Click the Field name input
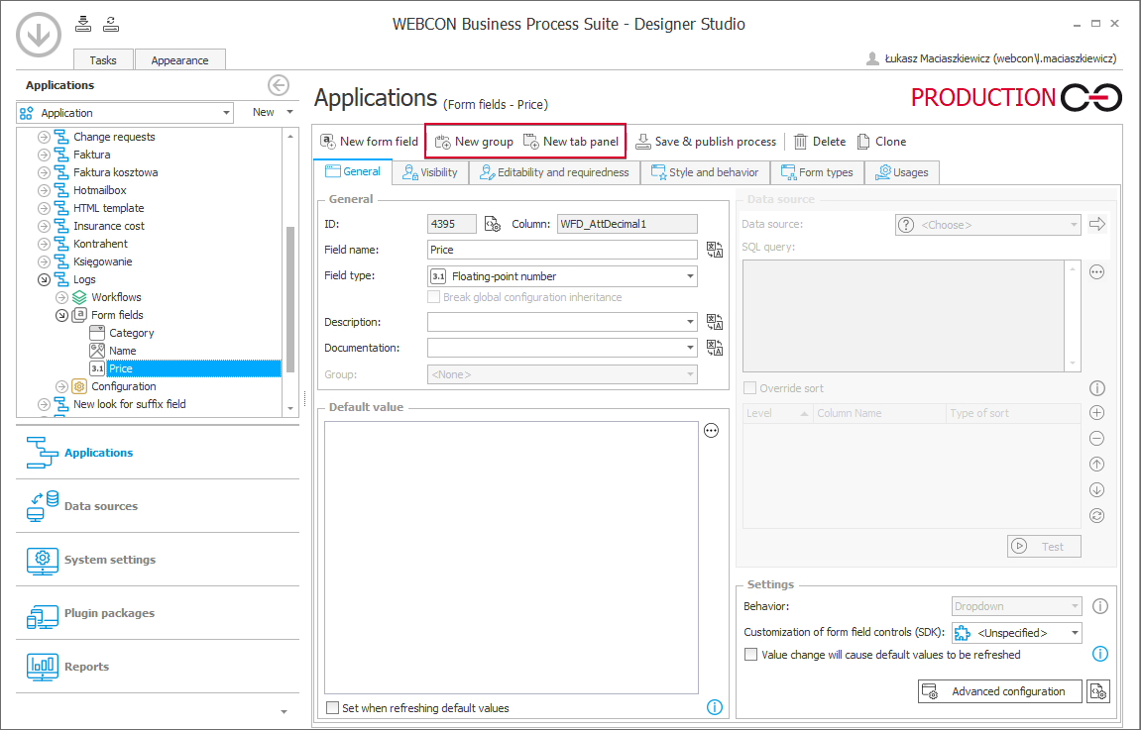The width and height of the screenshot is (1141, 730). [562, 250]
